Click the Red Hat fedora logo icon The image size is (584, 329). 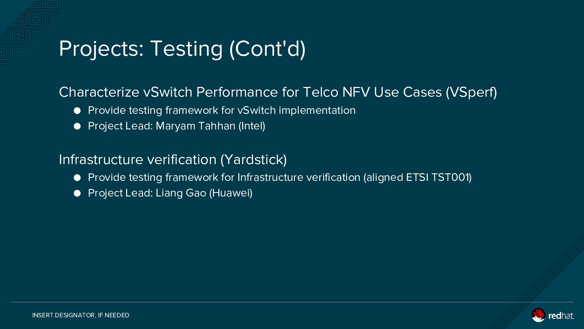[539, 315]
